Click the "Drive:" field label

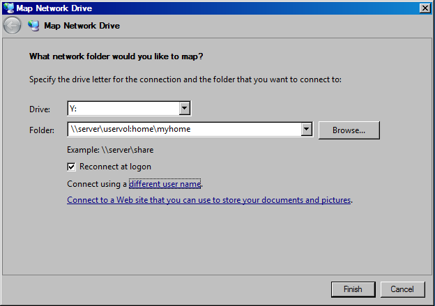[x=40, y=109]
